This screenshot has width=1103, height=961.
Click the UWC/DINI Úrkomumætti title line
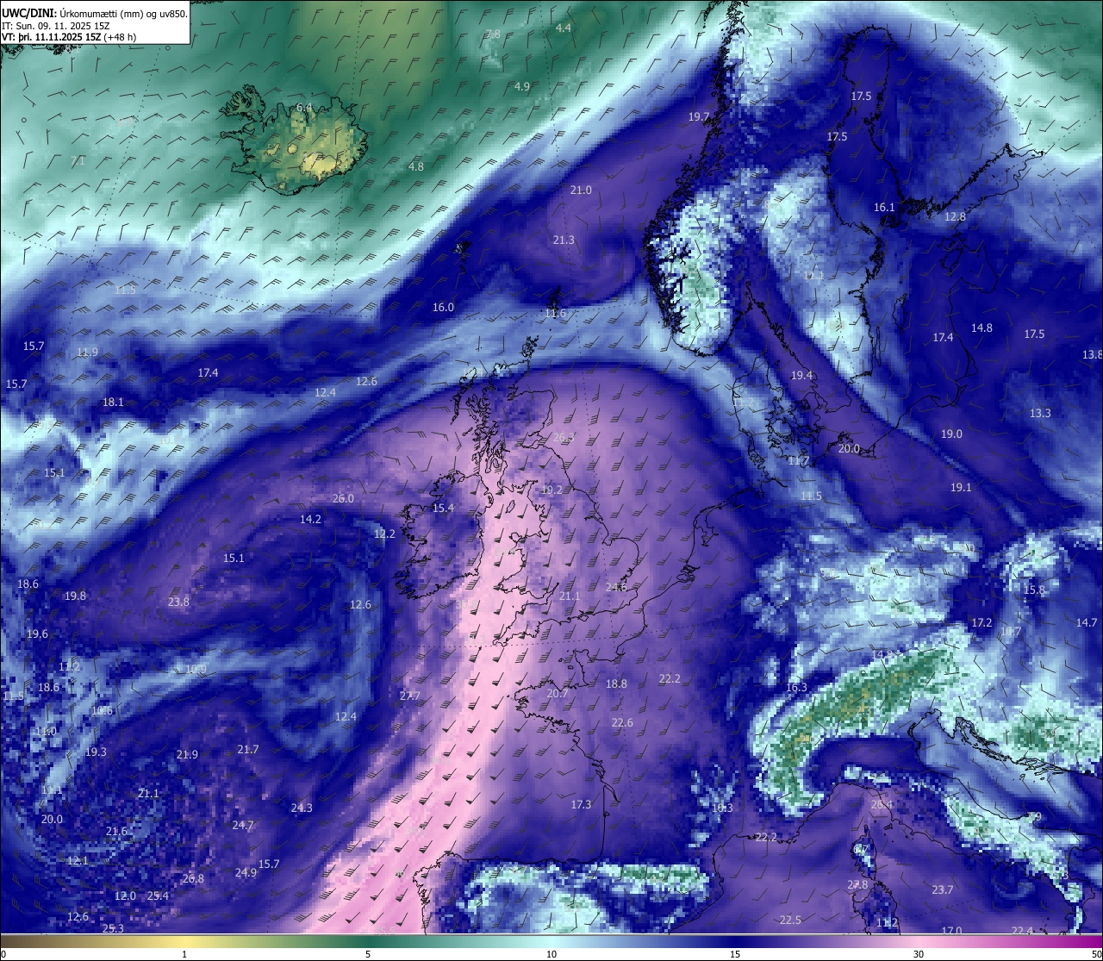click(x=94, y=13)
